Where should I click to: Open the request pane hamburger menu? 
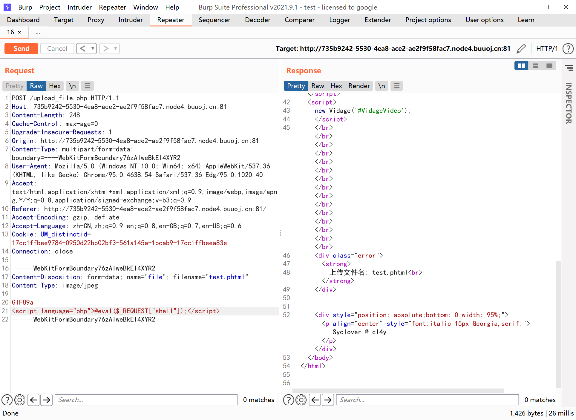click(x=88, y=86)
